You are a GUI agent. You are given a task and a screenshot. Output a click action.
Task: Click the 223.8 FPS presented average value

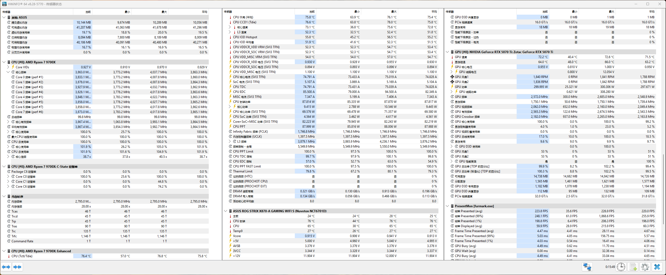coord(541,211)
